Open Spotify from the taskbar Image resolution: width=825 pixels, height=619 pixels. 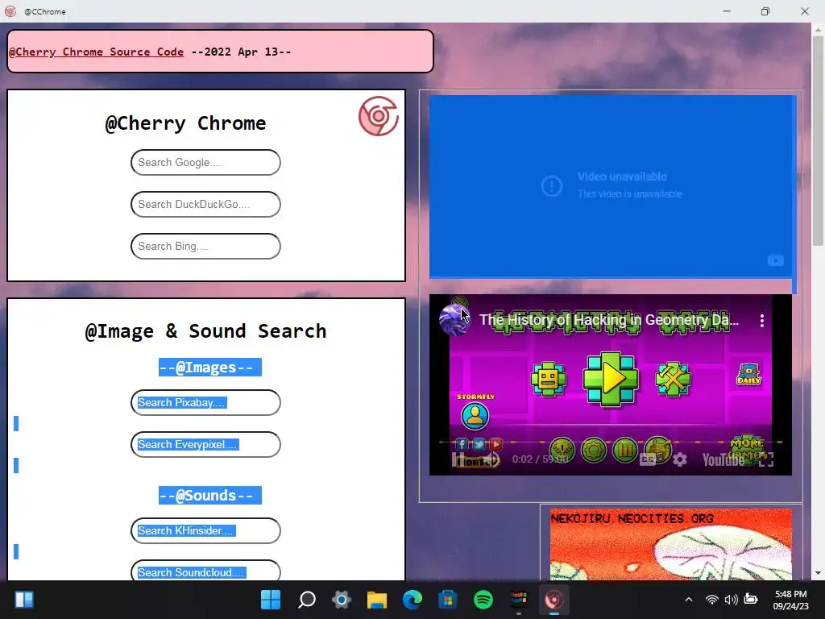click(x=483, y=600)
